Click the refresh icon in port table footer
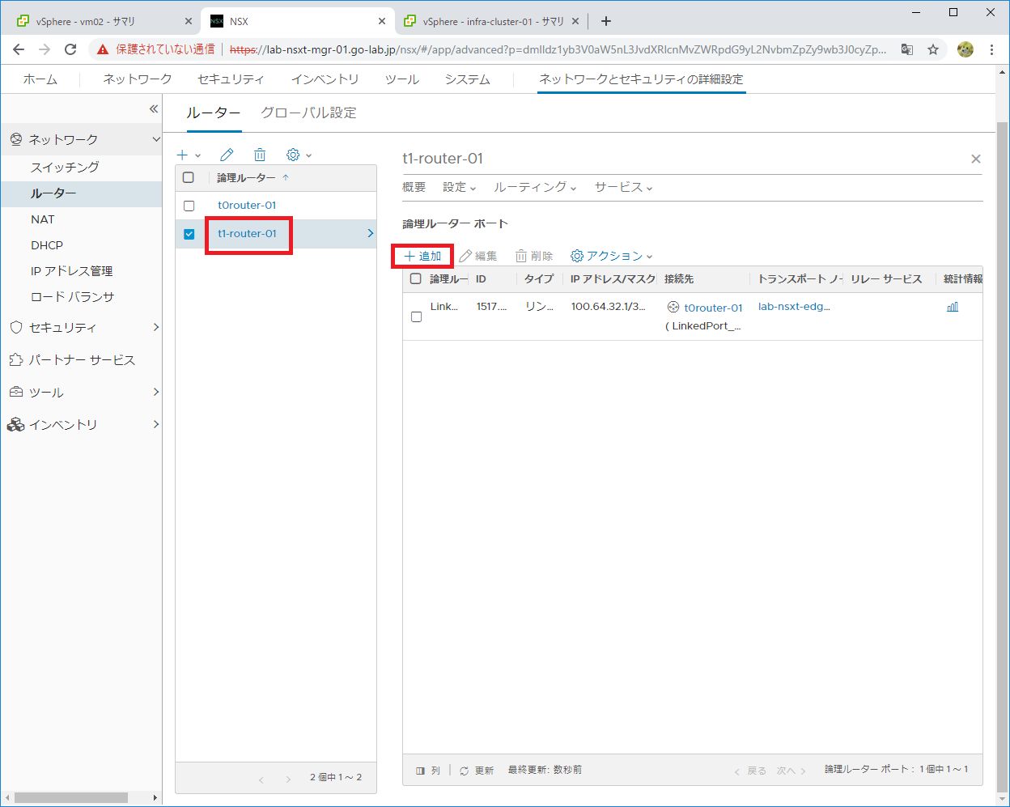Image resolution: width=1010 pixels, height=807 pixels. pyautogui.click(x=464, y=771)
